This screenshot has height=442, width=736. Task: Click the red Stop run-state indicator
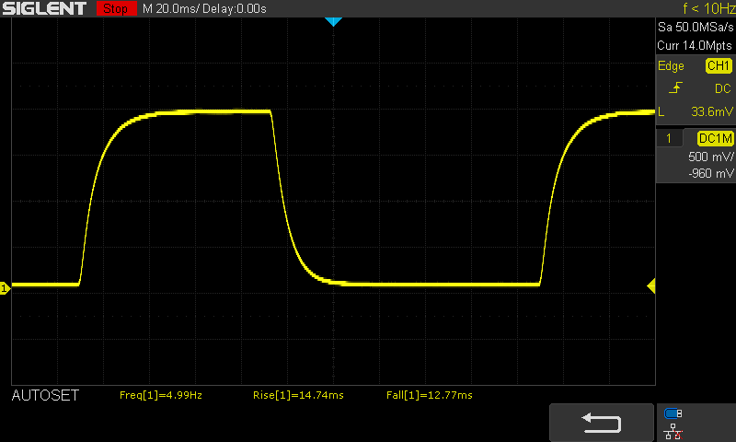click(x=116, y=8)
